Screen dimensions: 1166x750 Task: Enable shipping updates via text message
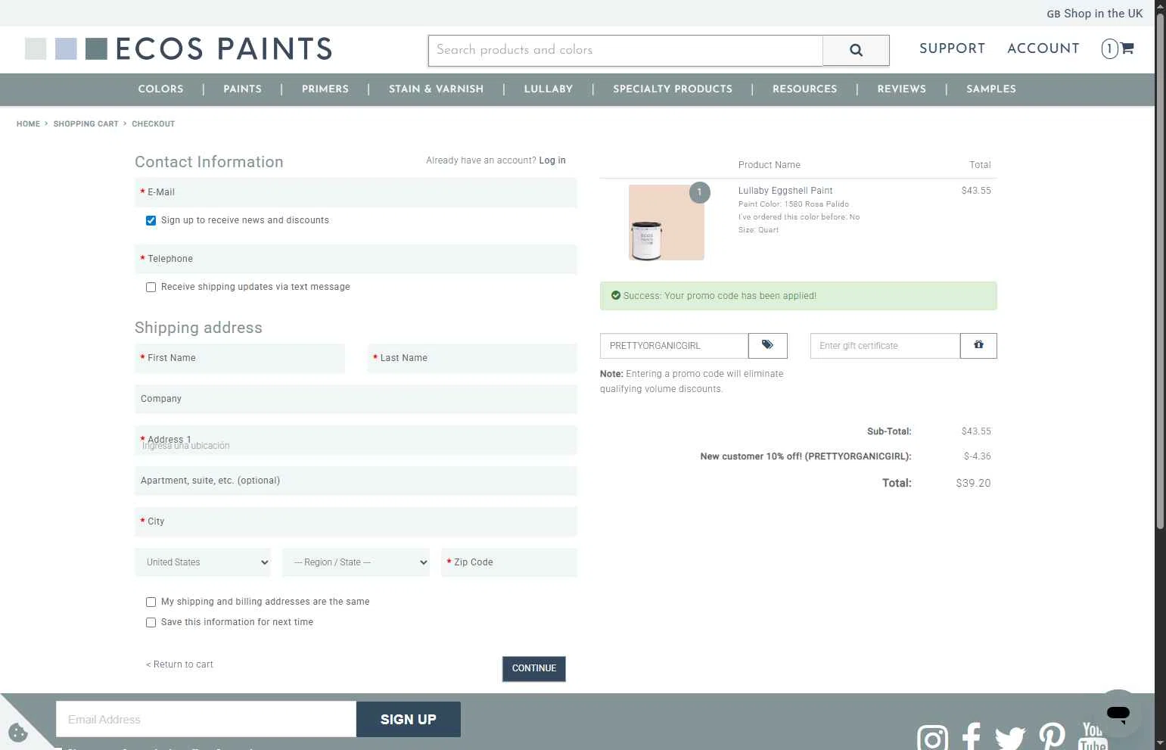151,287
